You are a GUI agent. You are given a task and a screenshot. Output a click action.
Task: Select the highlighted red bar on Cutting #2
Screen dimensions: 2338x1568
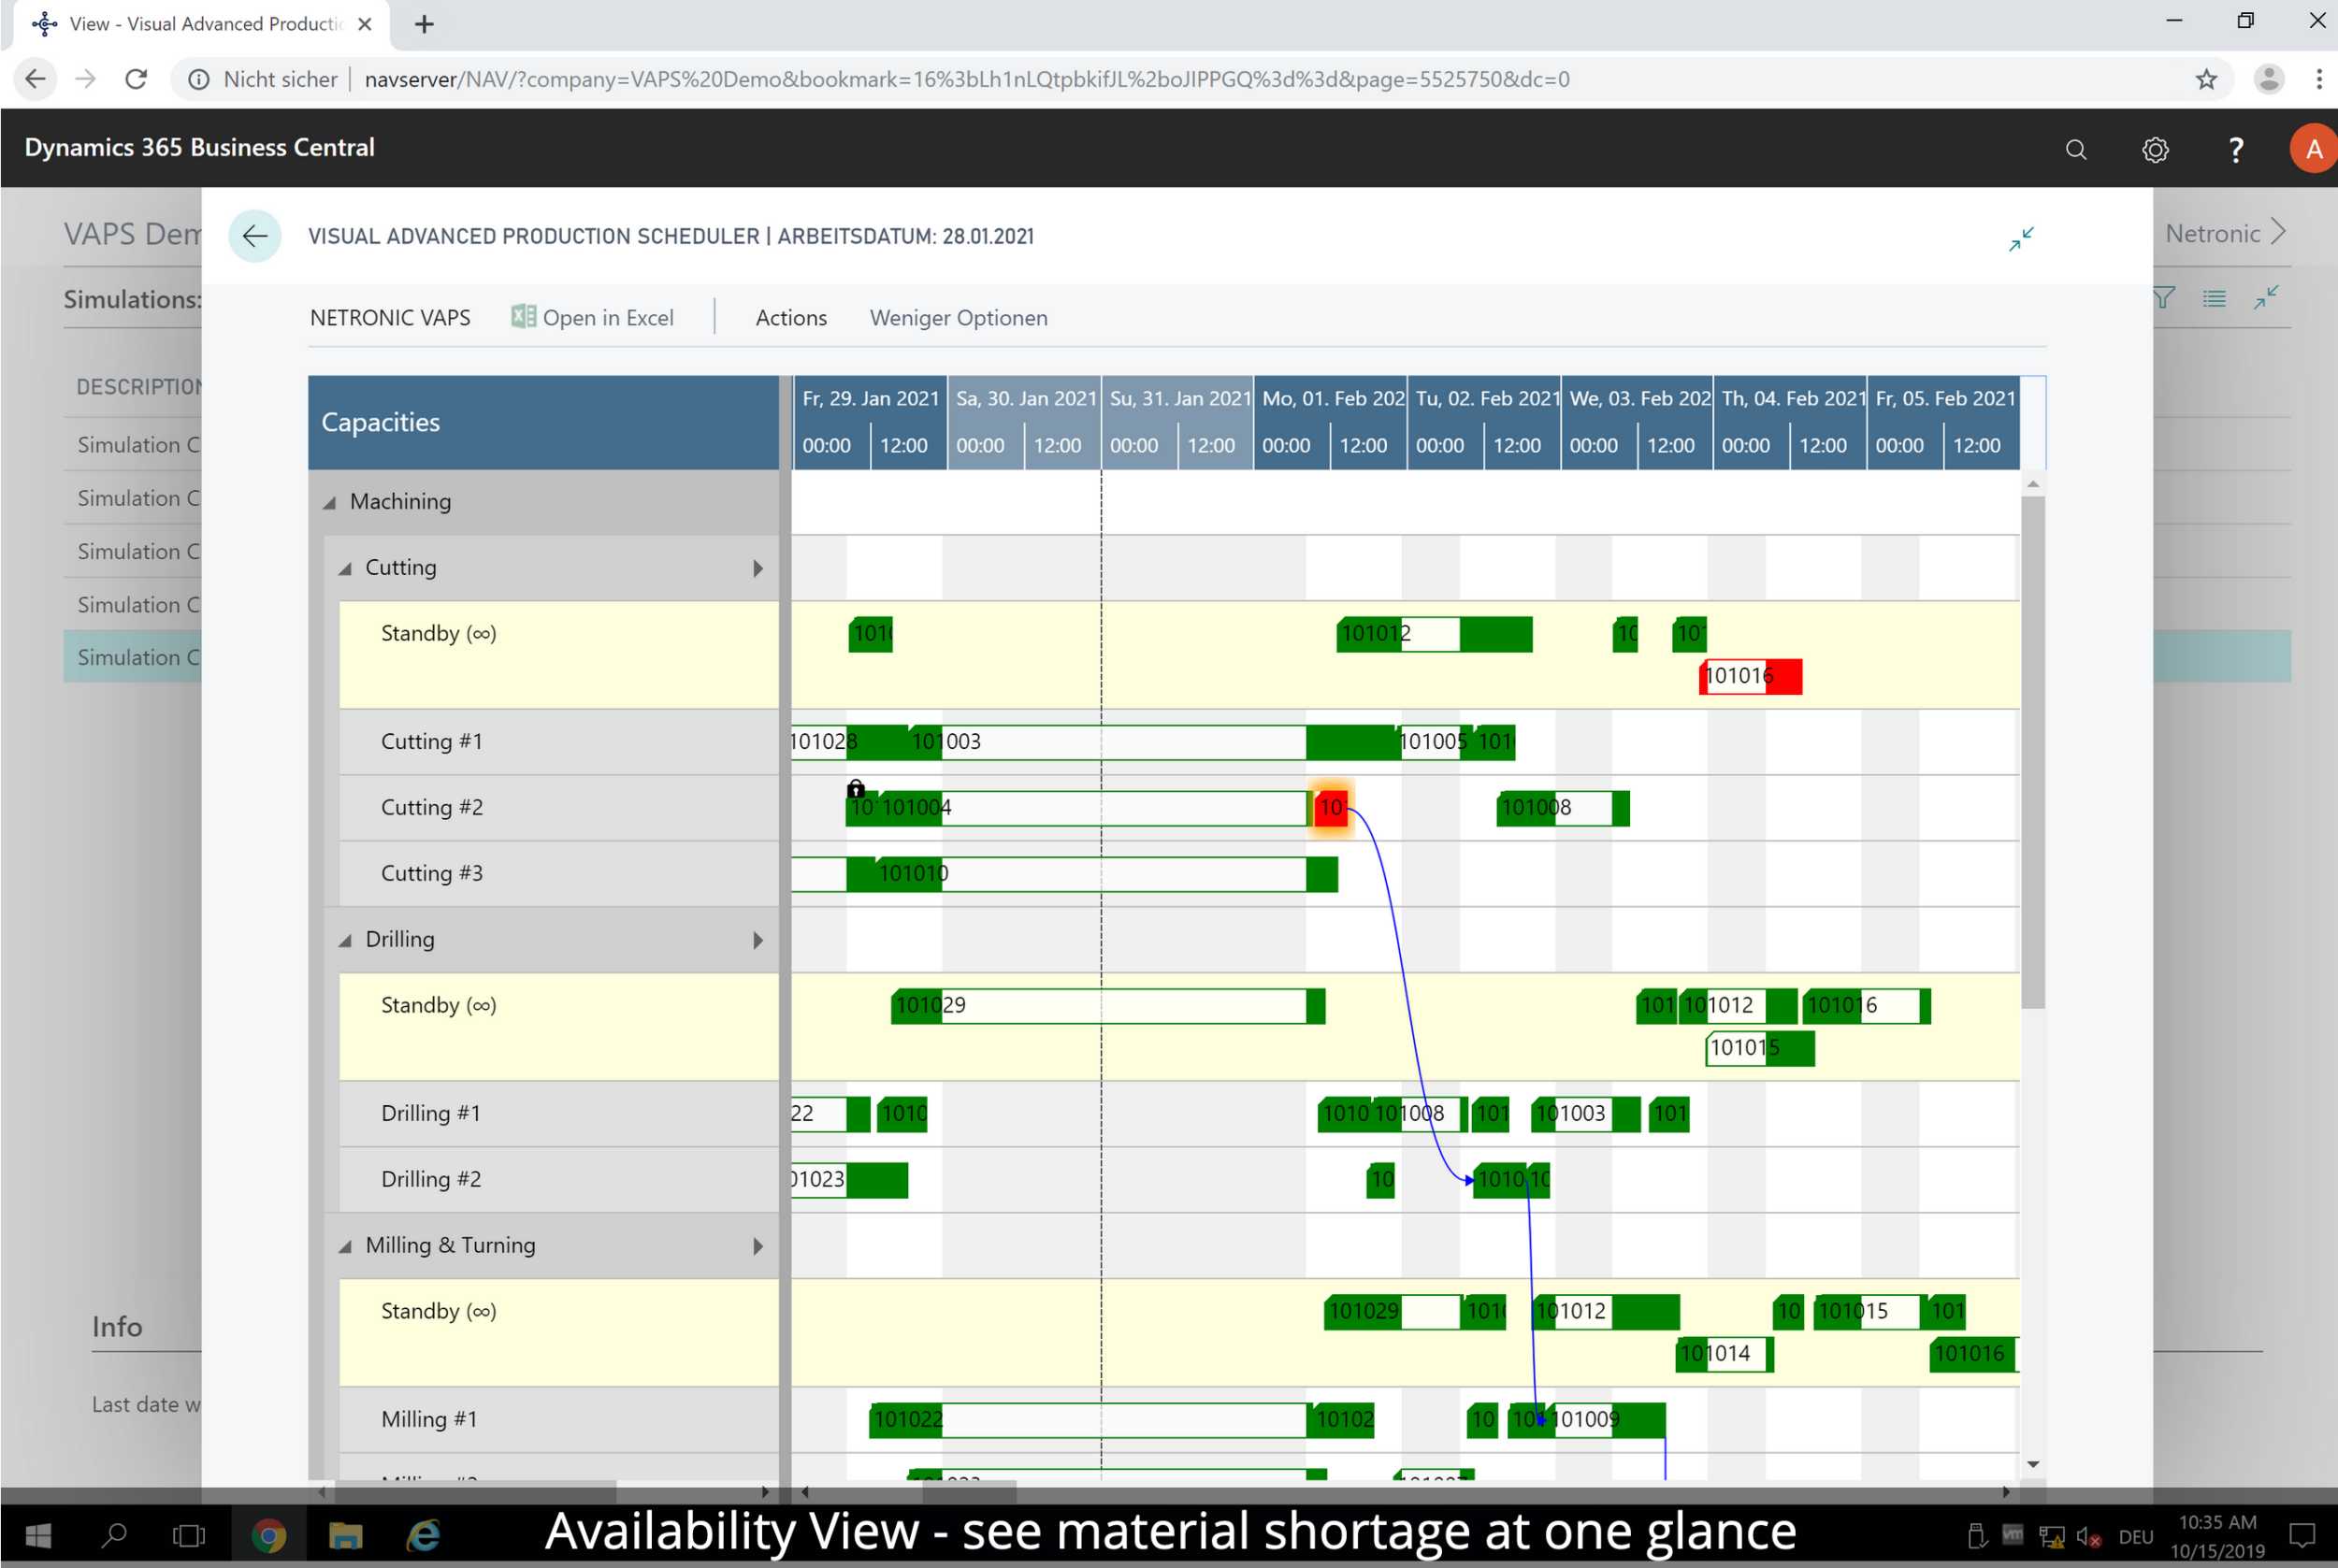click(1330, 808)
